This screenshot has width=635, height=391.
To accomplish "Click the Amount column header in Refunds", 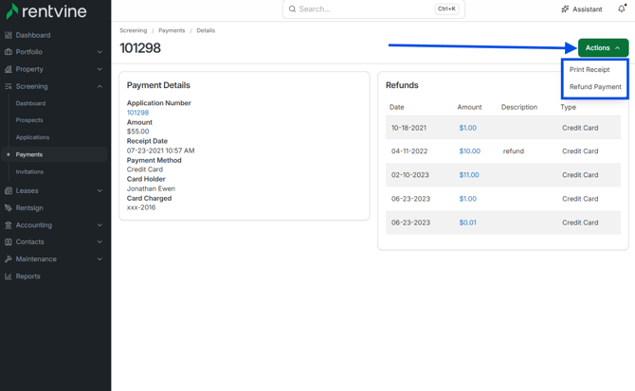I will pos(469,107).
